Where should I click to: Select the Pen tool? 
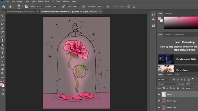[x=2, y=57]
